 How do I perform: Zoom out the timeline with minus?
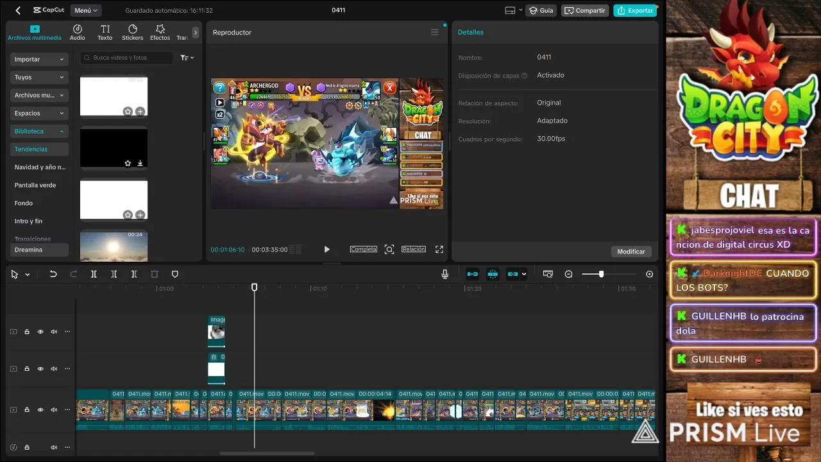[x=568, y=274]
